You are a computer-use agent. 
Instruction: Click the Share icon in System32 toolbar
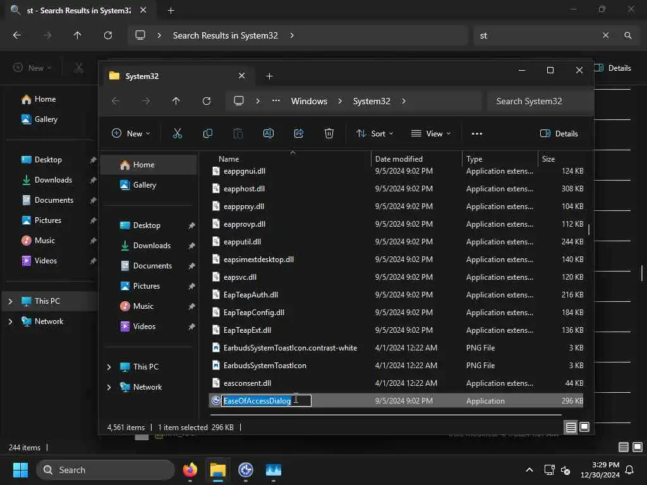tap(299, 133)
